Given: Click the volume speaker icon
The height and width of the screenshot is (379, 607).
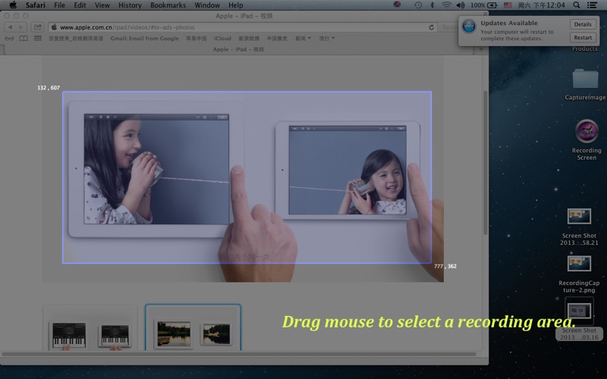Looking at the screenshot, I should 460,5.
